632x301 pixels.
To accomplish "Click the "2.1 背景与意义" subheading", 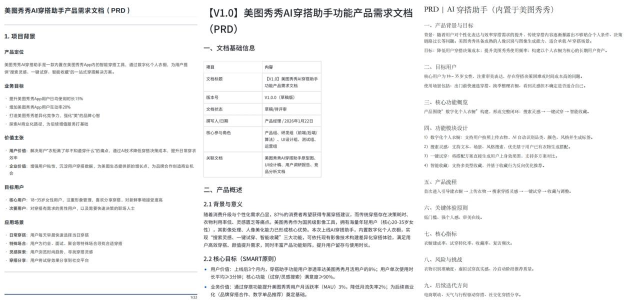I will coord(223,204).
